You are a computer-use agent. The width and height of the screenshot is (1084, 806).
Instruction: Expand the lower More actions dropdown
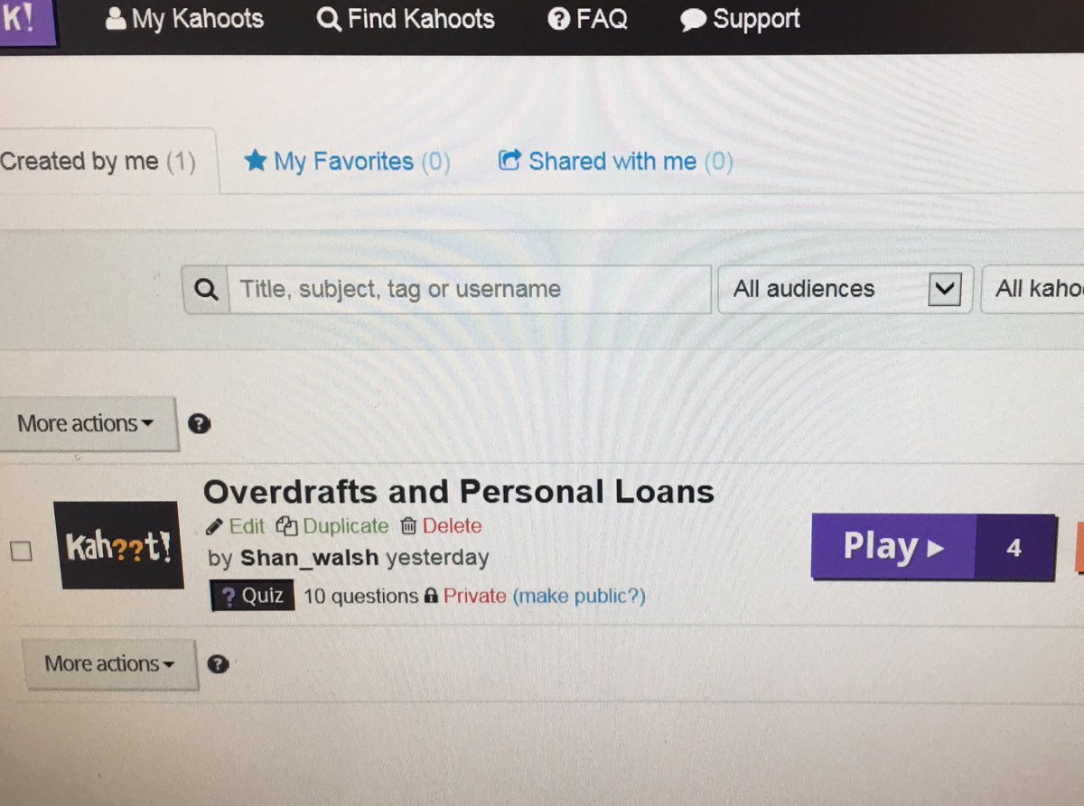click(x=109, y=664)
